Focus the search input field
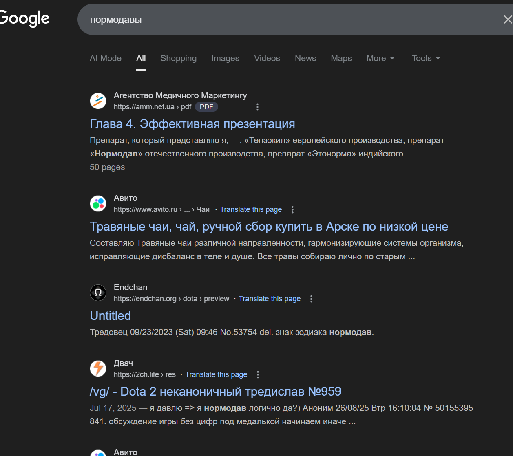The height and width of the screenshot is (456, 513). (x=285, y=20)
